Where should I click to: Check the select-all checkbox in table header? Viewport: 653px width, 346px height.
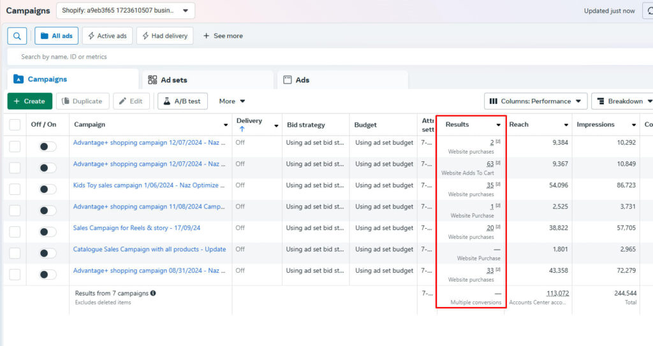(15, 125)
